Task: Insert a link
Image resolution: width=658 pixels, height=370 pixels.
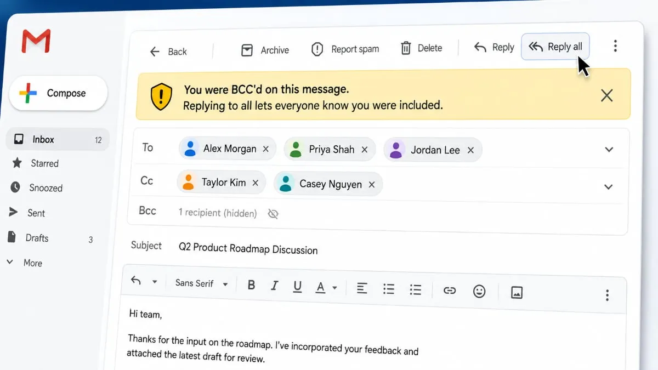Action: 450,291
